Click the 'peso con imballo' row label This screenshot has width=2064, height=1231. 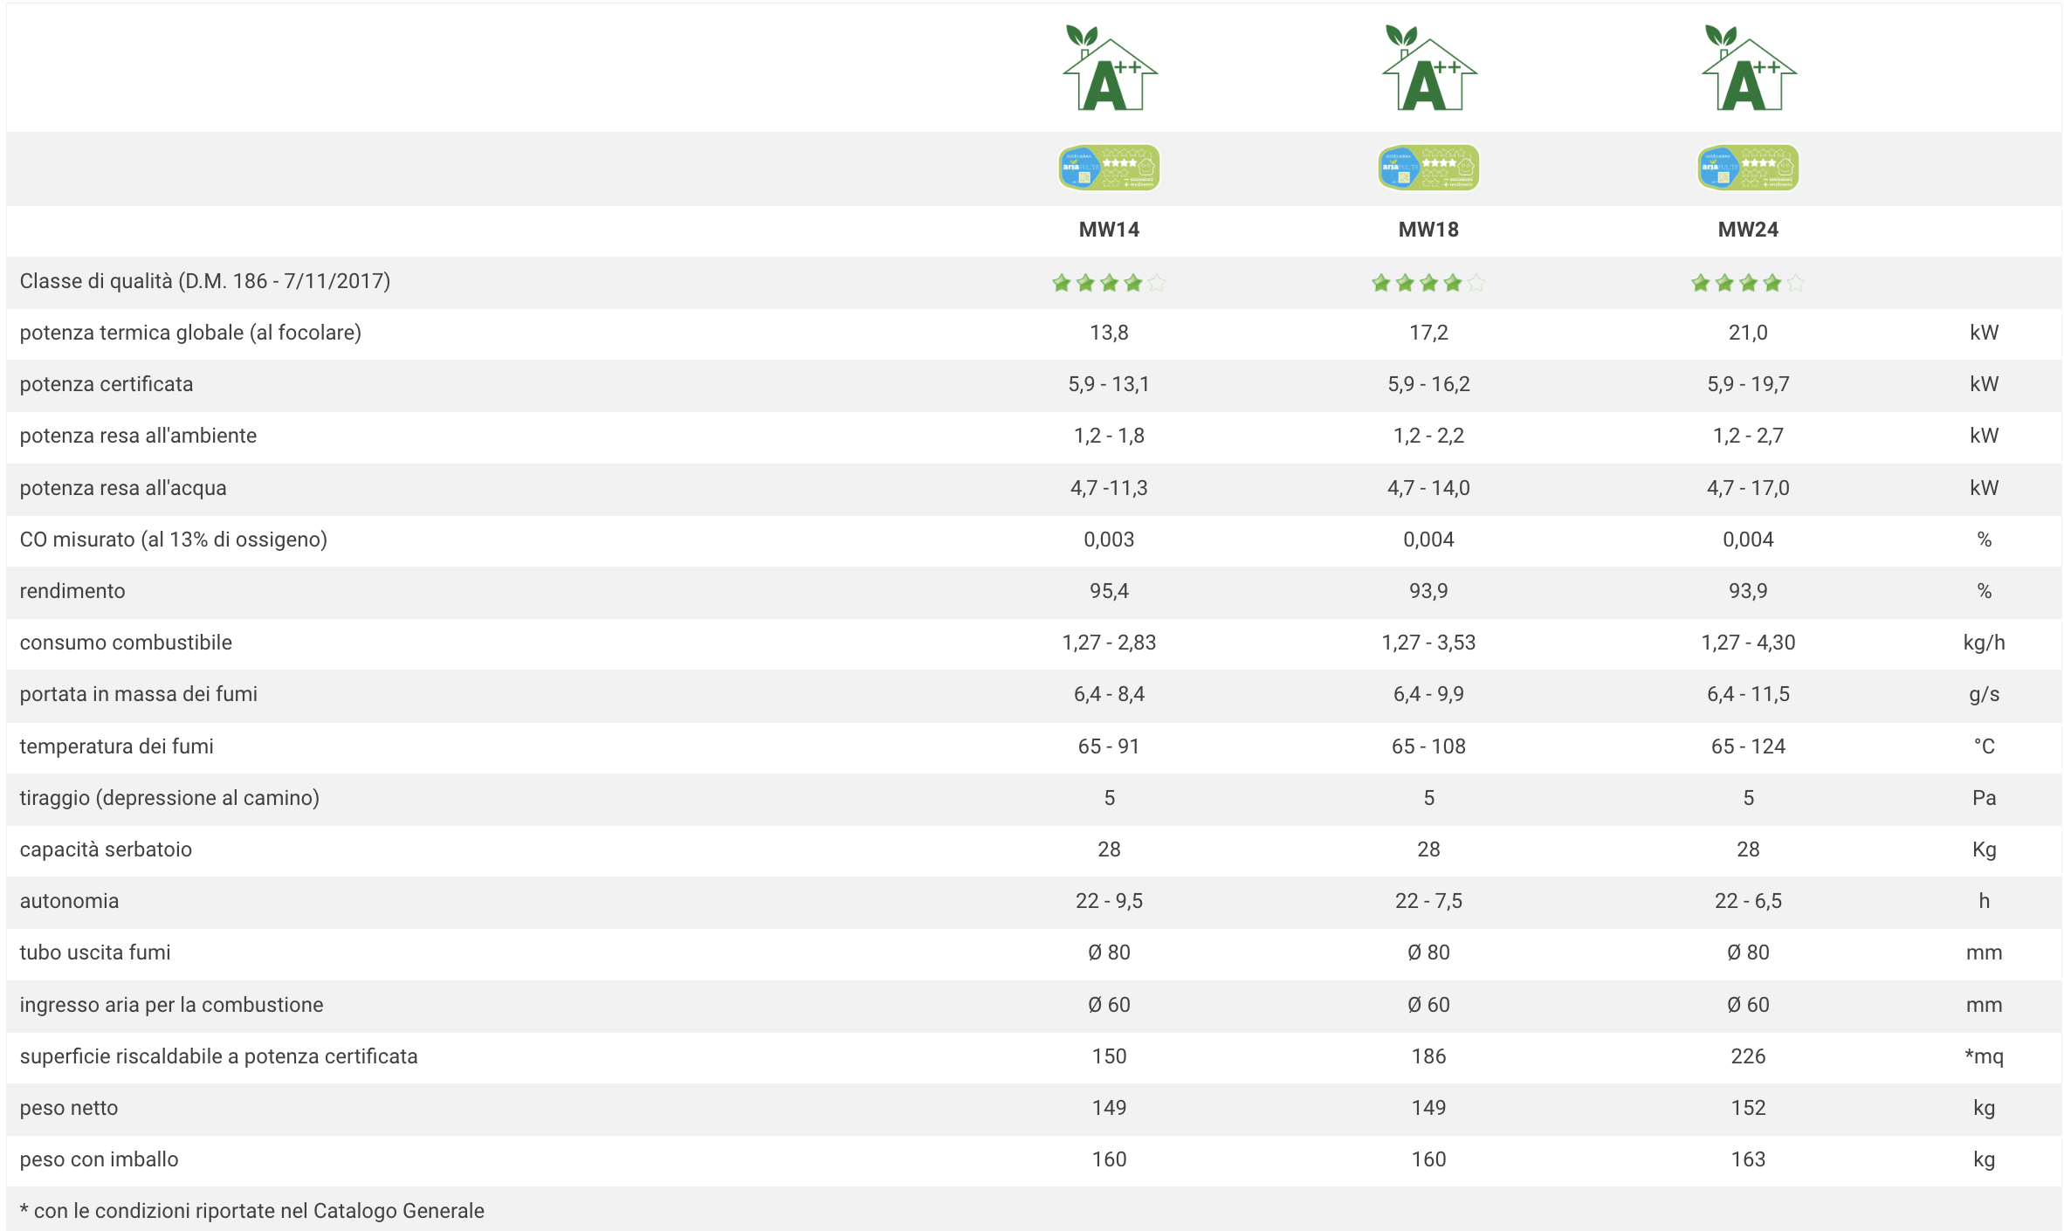[99, 1159]
